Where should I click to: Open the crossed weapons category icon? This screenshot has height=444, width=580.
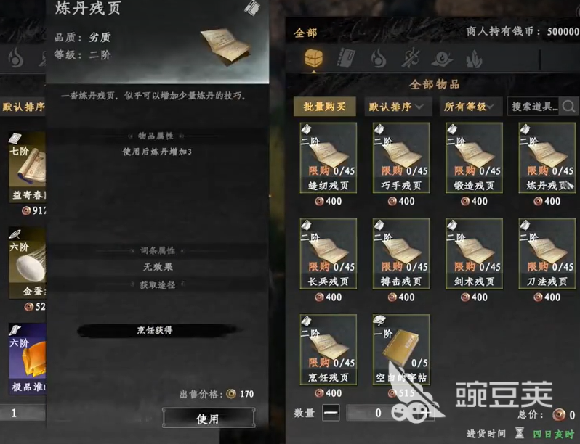coord(410,59)
